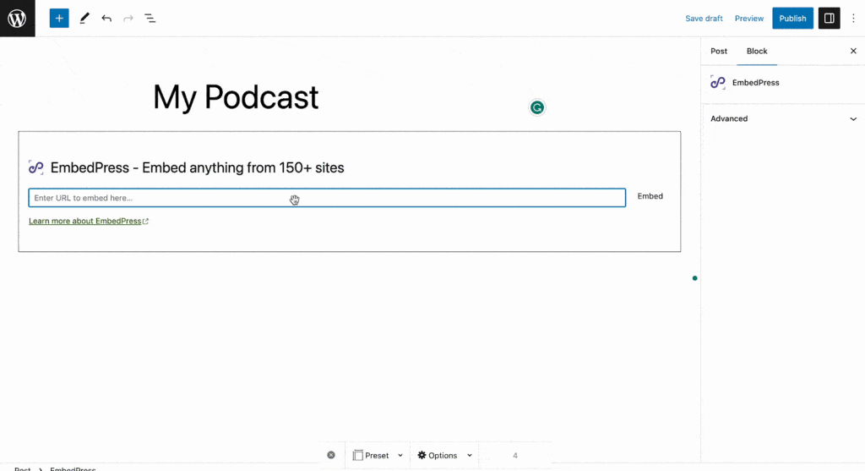Click the round X icon in bottom bar
Image resolution: width=865 pixels, height=471 pixels.
[331, 455]
